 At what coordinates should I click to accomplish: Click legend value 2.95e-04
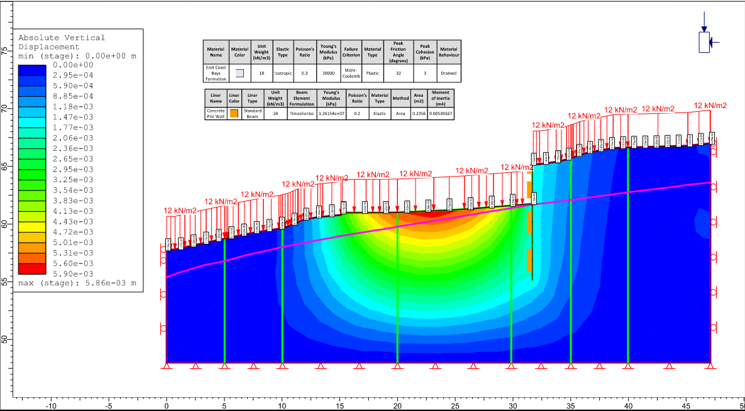tap(73, 75)
